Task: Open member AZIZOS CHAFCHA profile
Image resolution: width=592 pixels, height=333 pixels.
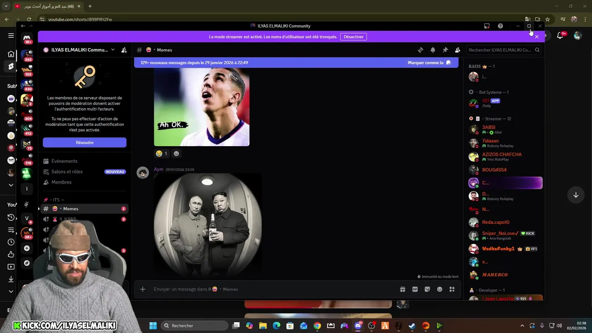Action: tap(504, 156)
